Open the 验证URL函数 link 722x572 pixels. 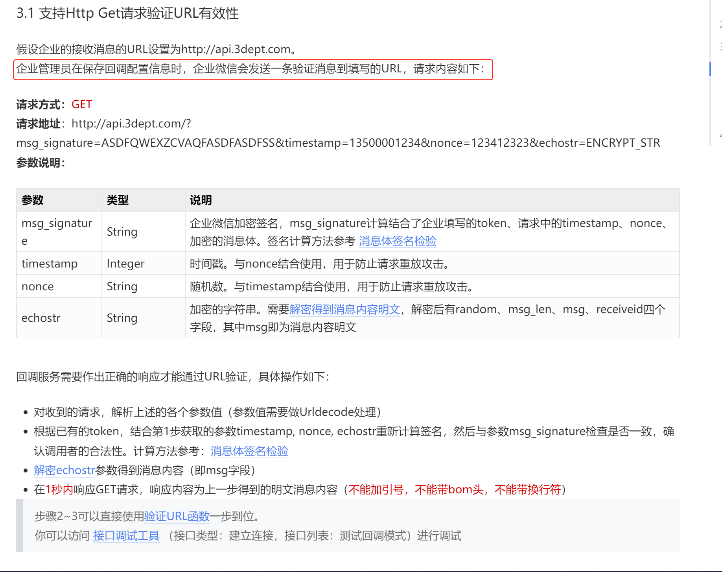(177, 515)
